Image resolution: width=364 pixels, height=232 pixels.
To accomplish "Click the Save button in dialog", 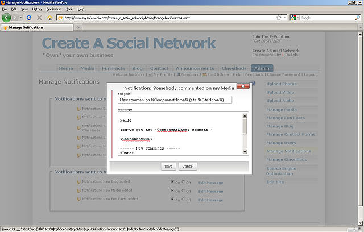I will tap(168, 166).
